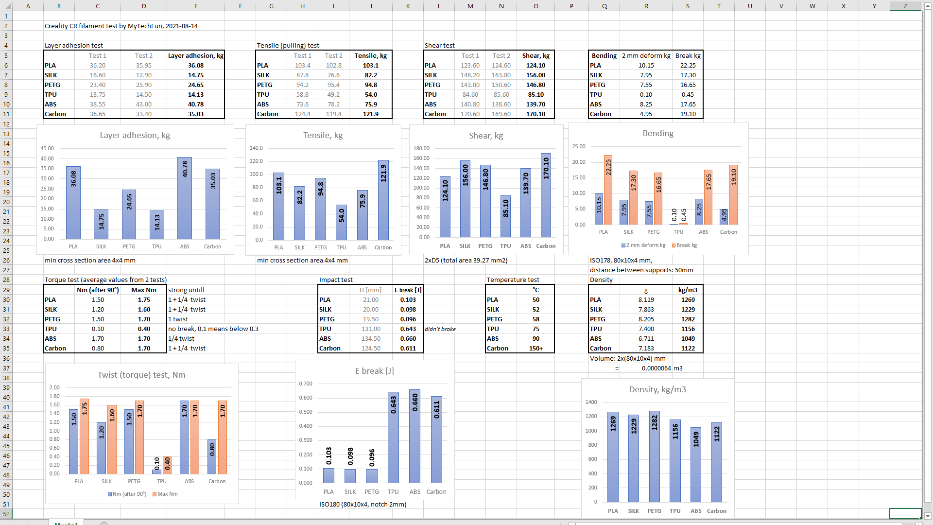Select the 'Bending' chart title
Screen dimensions: 933x525
click(658, 134)
